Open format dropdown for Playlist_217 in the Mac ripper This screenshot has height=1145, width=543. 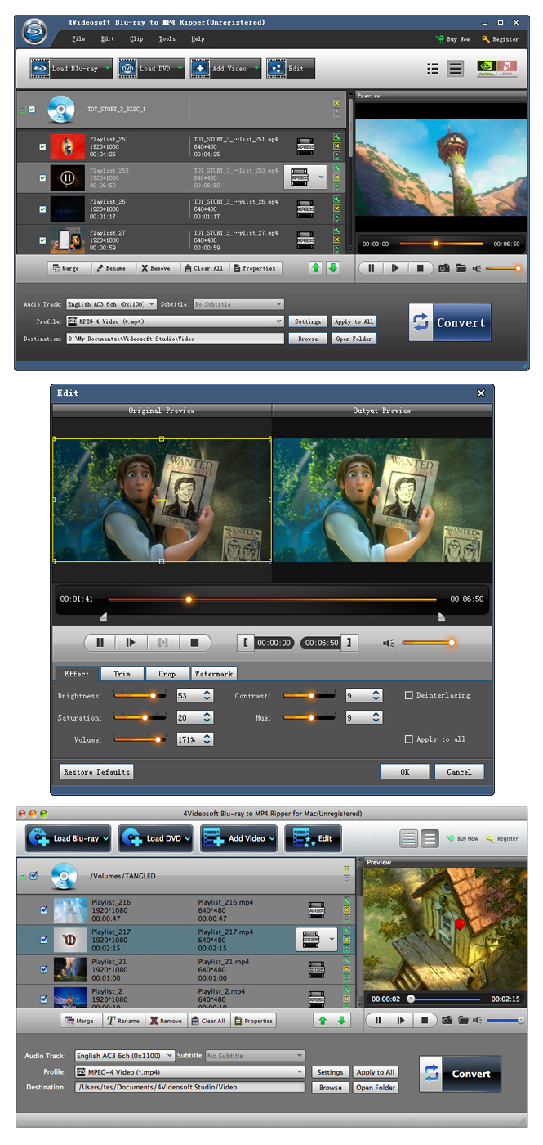[x=331, y=940]
